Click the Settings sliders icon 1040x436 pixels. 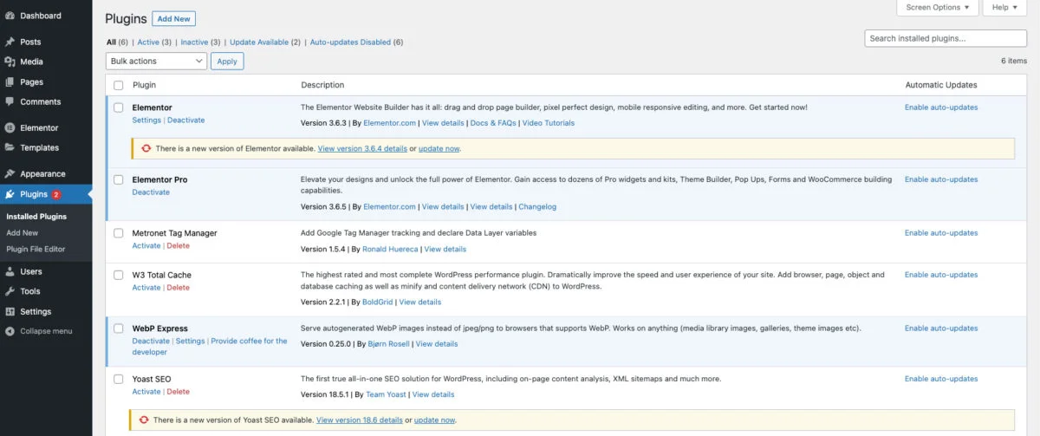[x=10, y=311]
